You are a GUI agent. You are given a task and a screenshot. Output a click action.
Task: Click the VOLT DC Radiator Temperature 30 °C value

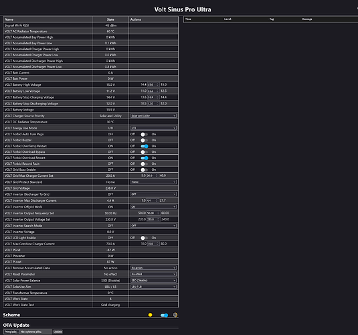[x=110, y=122]
